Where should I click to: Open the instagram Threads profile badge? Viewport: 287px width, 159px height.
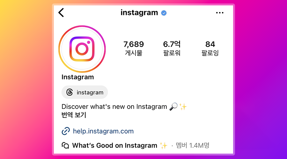point(85,92)
